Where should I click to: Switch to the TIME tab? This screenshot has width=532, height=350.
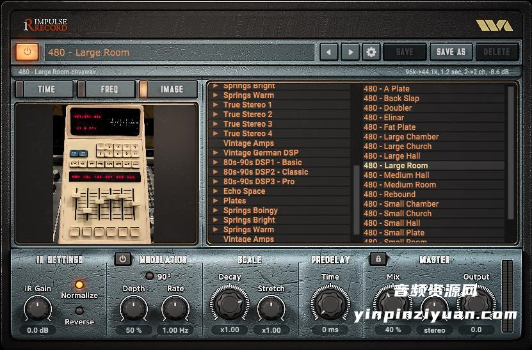(x=44, y=89)
